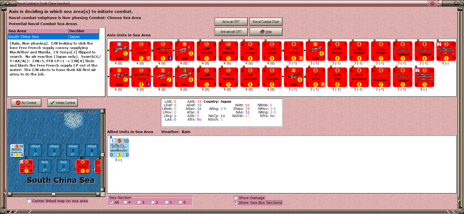Select Sea Section 4 radio button
This screenshot has height=214, width=464.
point(125,202)
